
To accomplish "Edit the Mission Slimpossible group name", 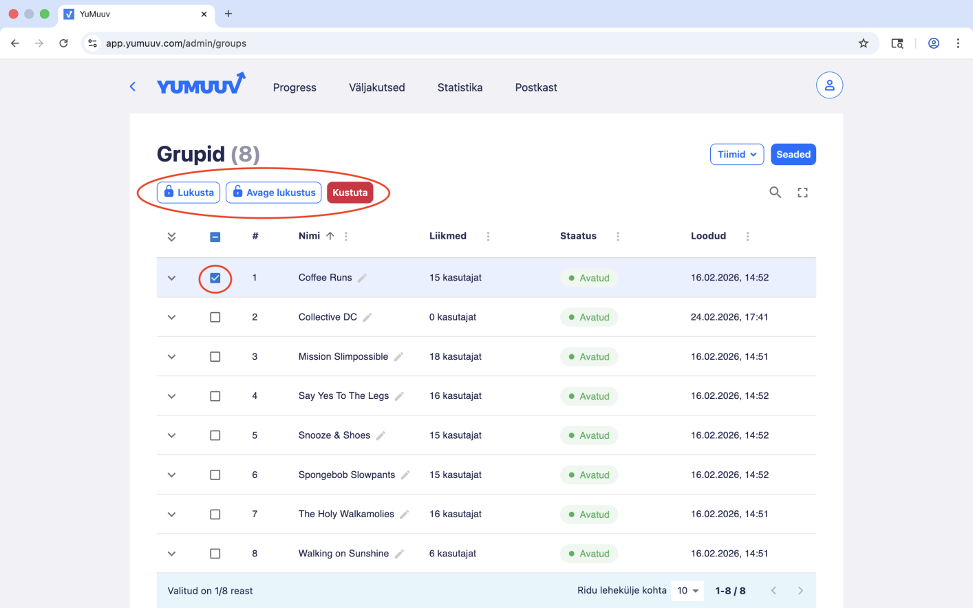I will tap(398, 357).
